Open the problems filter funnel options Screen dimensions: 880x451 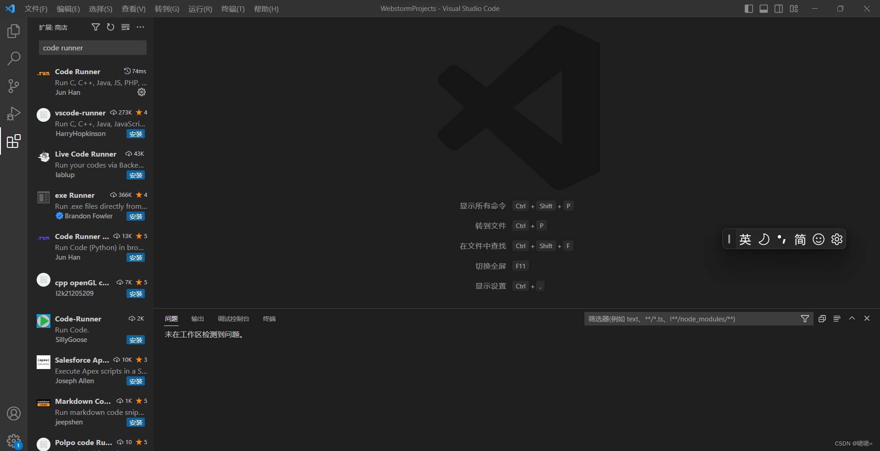coord(805,319)
